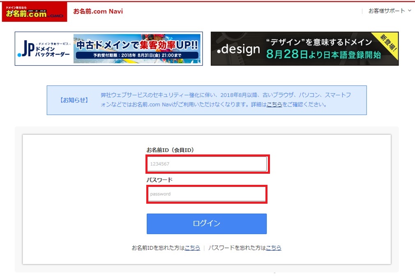Open the .design domain banner
This screenshot has width=415, height=276.
[x=304, y=49]
